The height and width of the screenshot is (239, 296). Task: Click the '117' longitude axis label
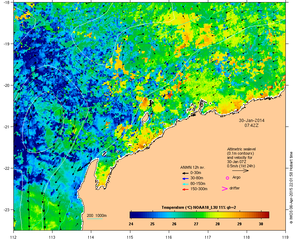pos(208,237)
